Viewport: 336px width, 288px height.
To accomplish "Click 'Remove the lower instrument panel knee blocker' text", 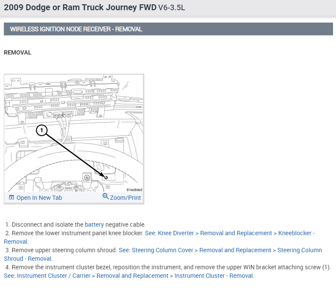I will [x=77, y=233].
